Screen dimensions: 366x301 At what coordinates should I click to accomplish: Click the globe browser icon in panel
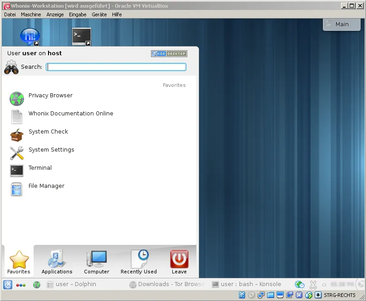pos(37,285)
